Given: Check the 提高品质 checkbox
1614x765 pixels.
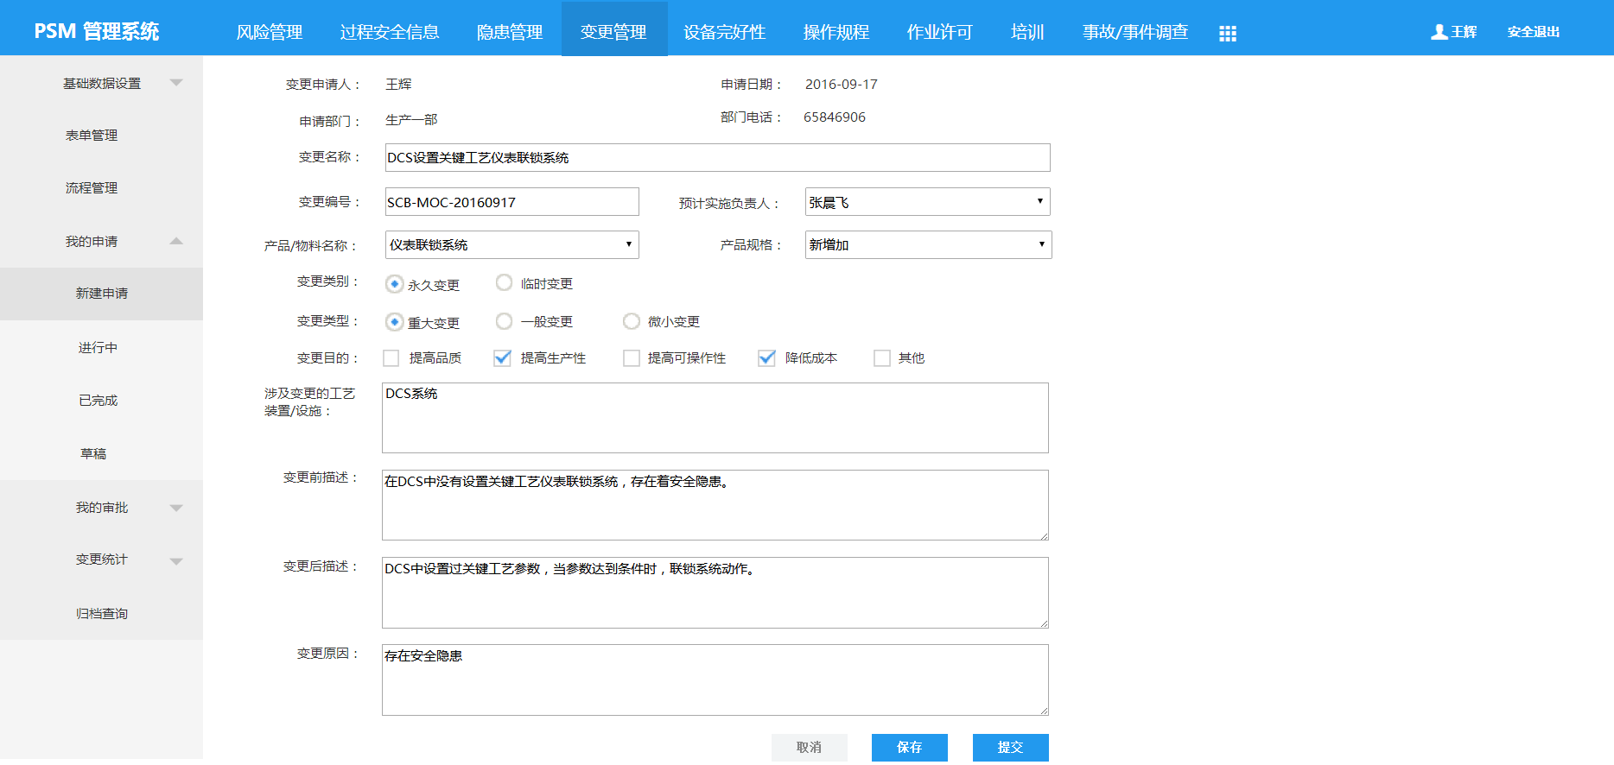Looking at the screenshot, I should [x=391, y=358].
